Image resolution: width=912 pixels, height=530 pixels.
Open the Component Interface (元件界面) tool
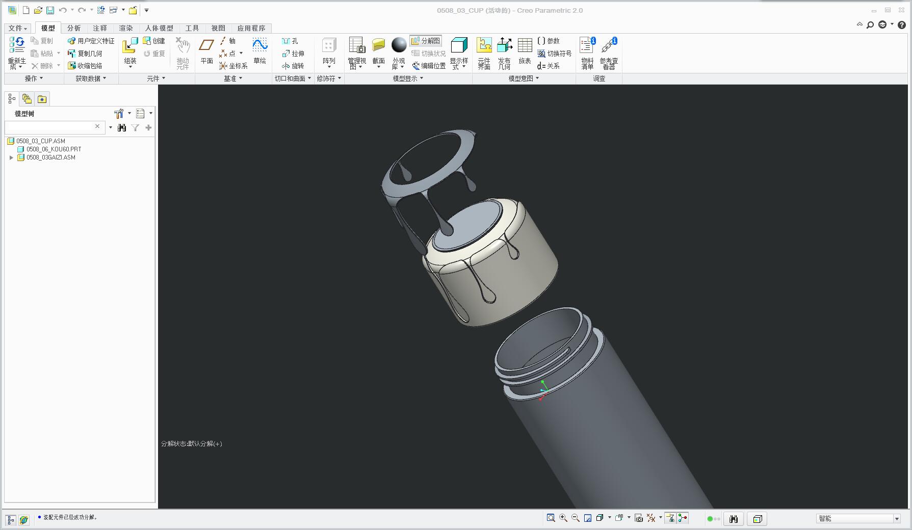[x=484, y=53]
